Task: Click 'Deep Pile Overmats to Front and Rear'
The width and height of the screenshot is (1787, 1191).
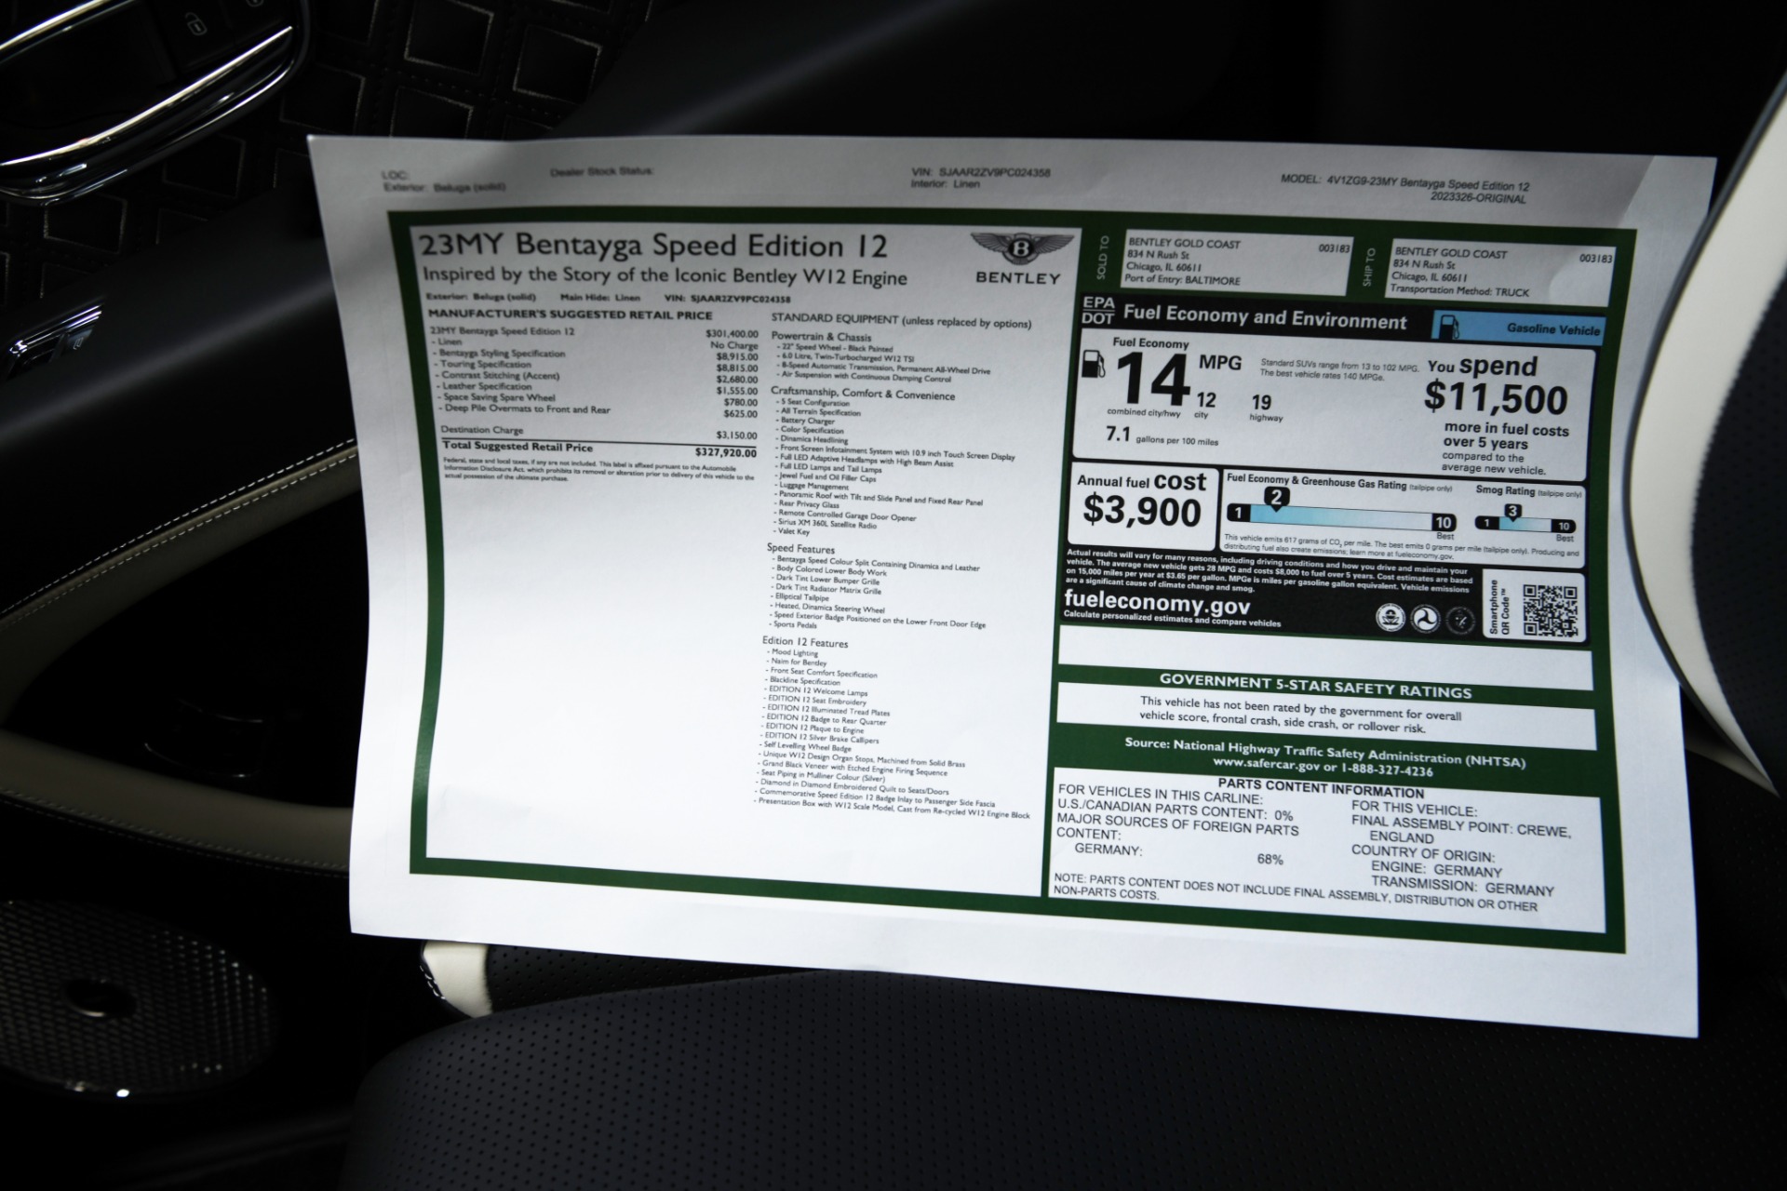Action: [x=526, y=408]
